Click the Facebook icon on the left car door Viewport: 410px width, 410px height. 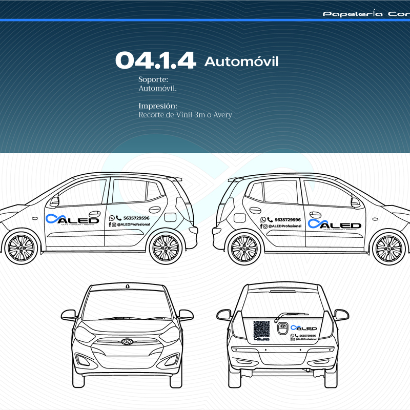click(x=110, y=225)
